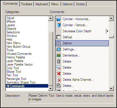117x108 pixels.
Task: Switch to the Commands tab
Action: coord(10,4)
